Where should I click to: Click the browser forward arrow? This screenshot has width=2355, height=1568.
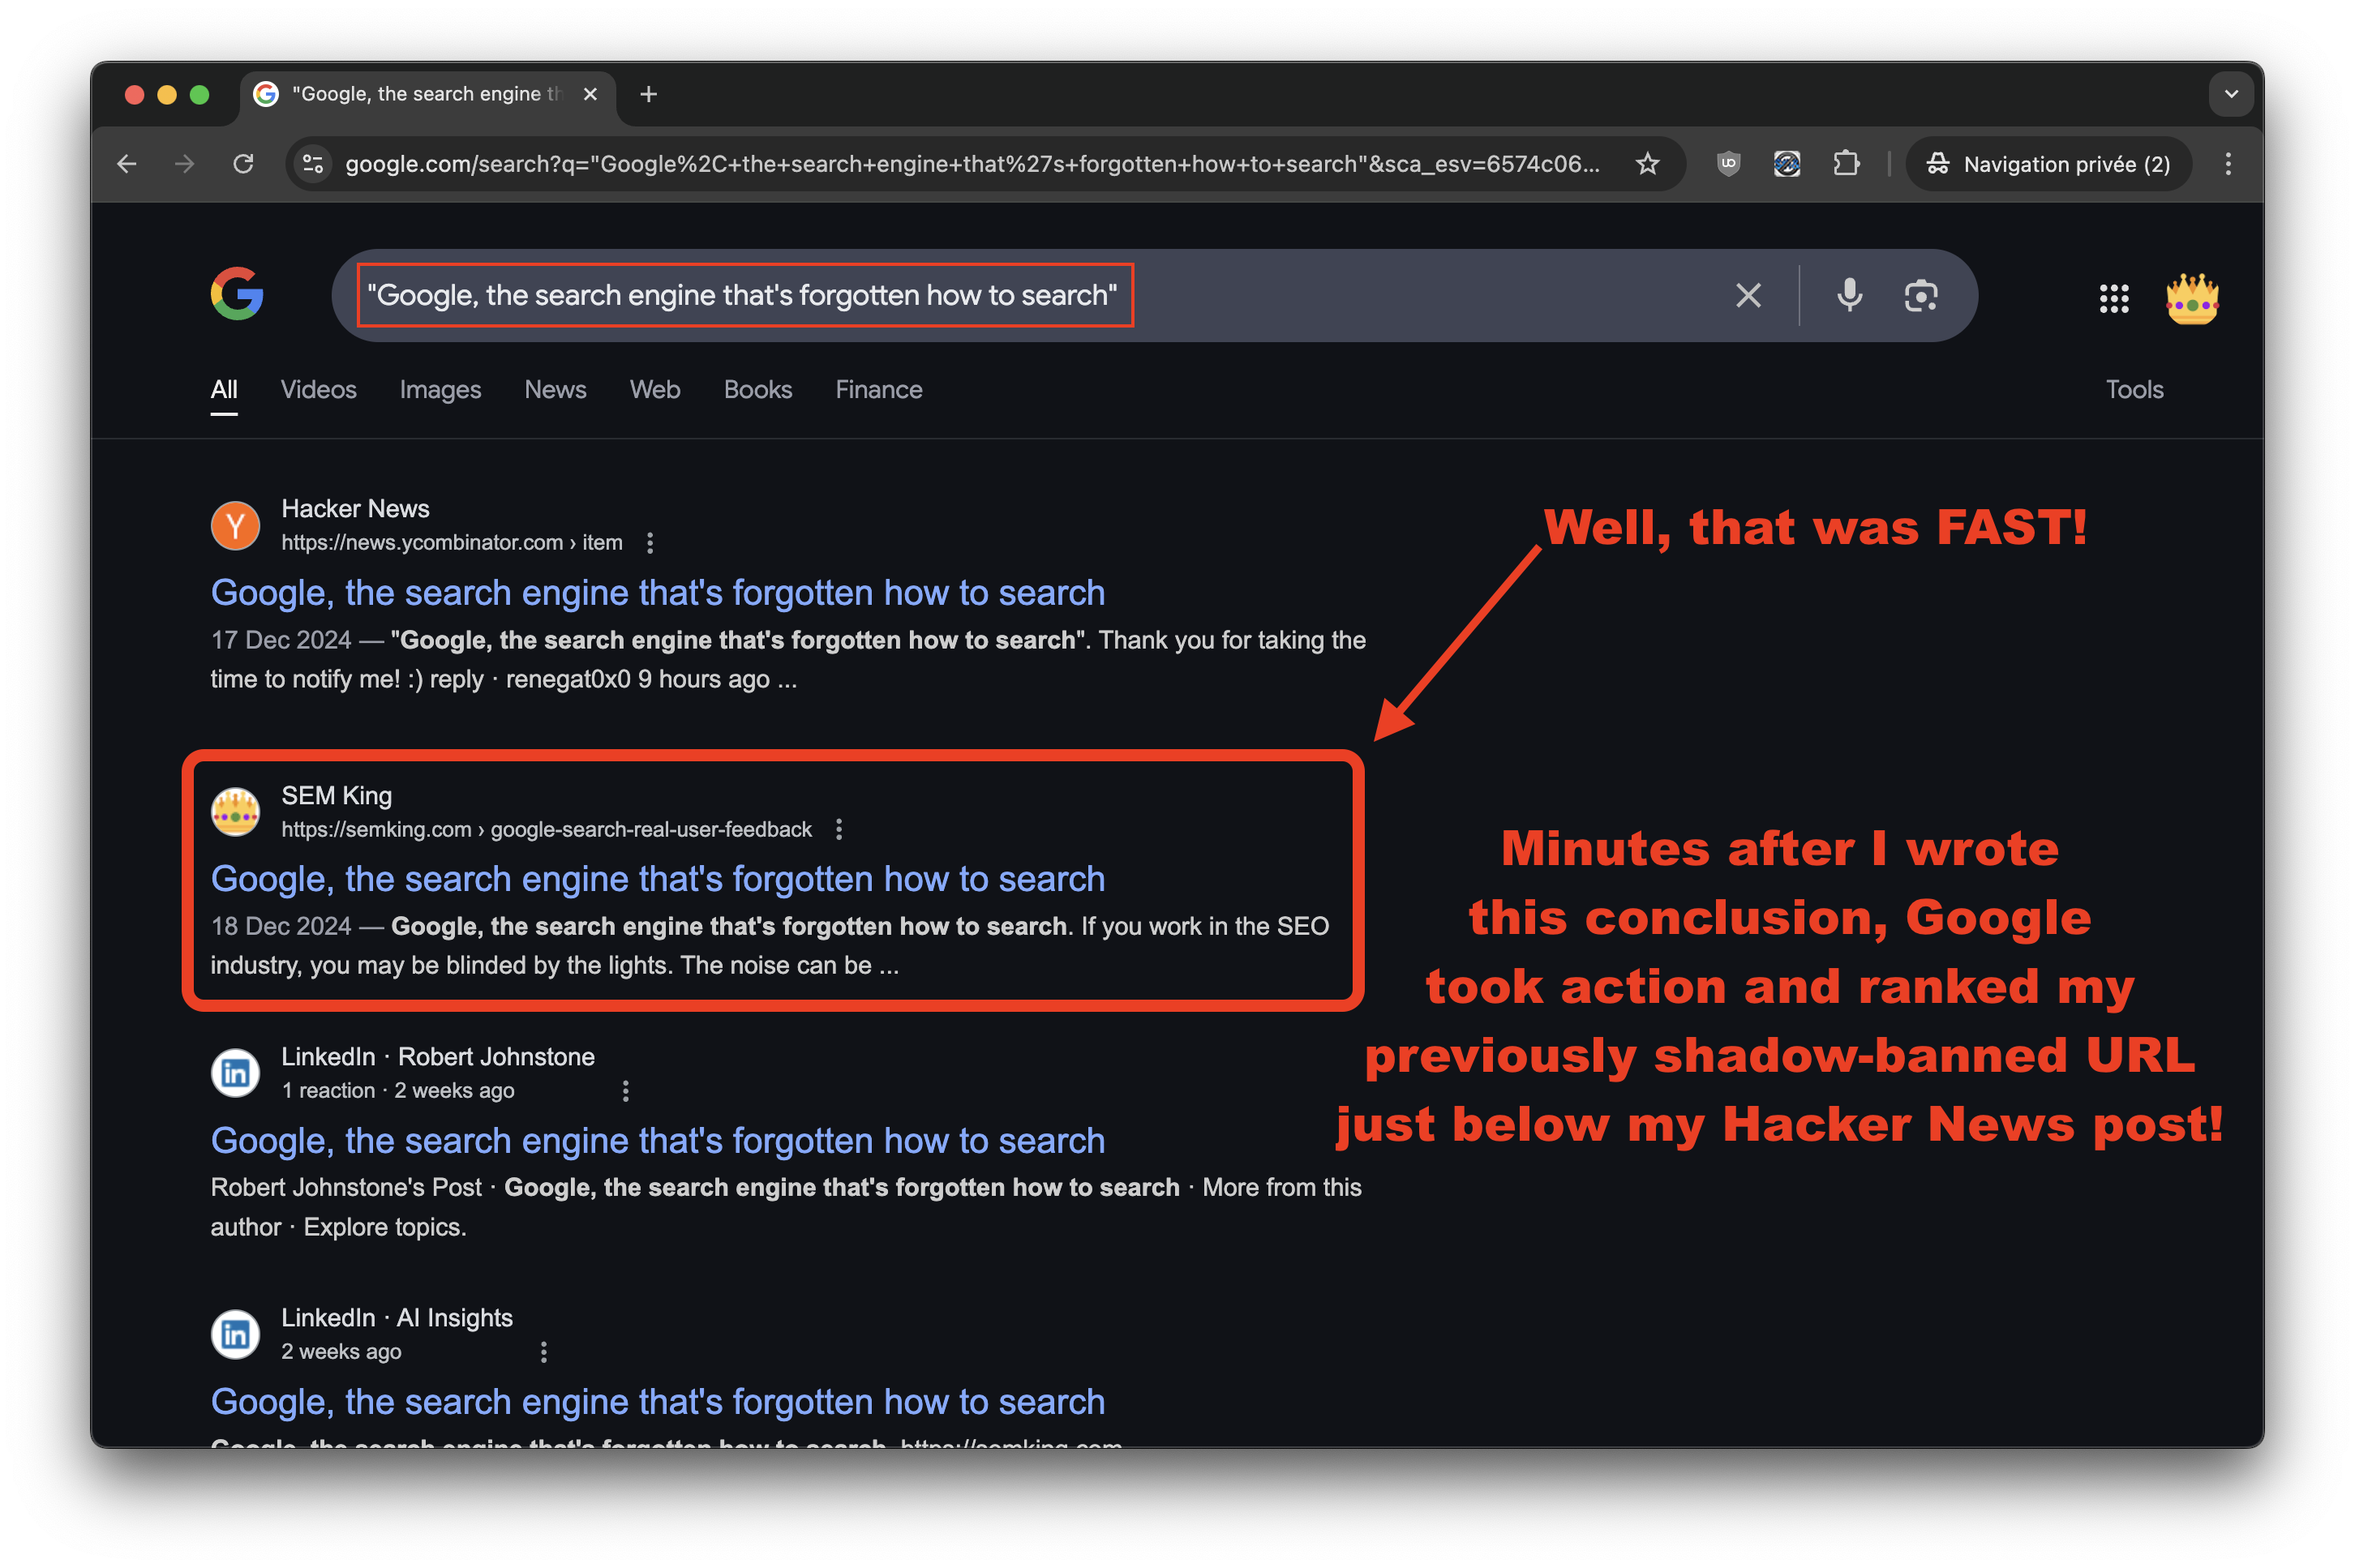[184, 164]
